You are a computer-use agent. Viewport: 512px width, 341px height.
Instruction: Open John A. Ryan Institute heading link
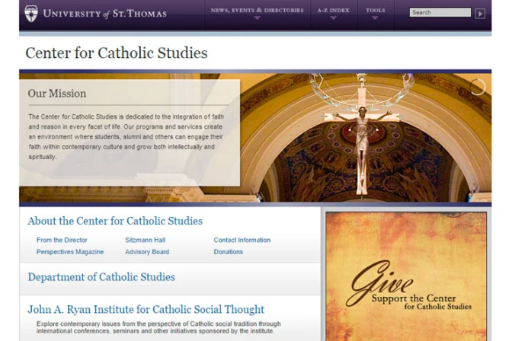(146, 310)
